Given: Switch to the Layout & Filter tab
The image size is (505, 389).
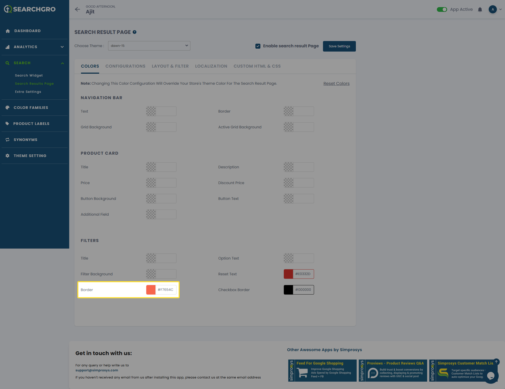Looking at the screenshot, I should [x=170, y=66].
